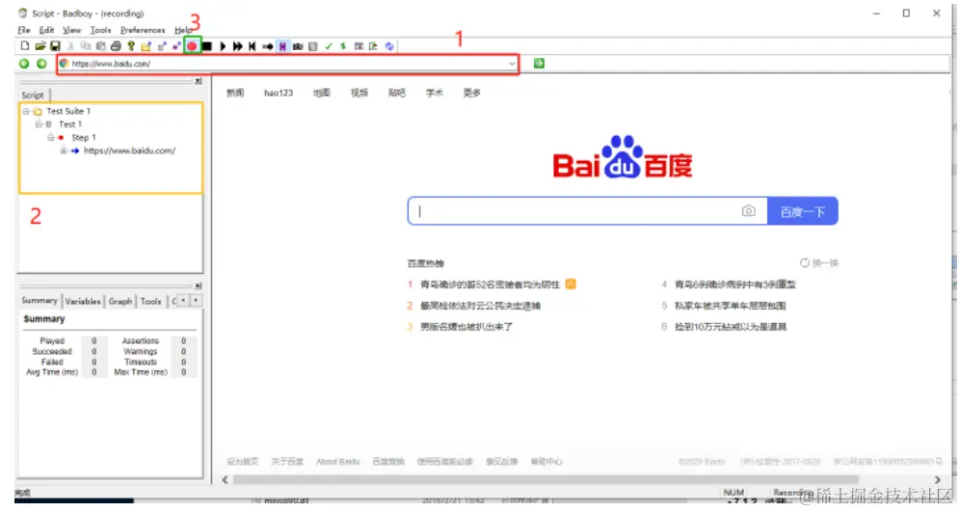Open the 更多 link in Baidu nav

[471, 93]
